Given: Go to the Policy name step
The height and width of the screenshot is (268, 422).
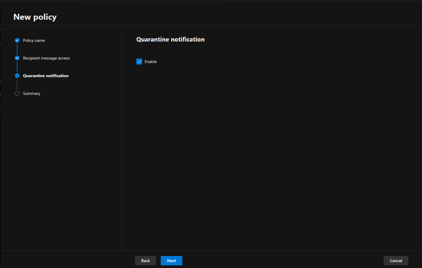Looking at the screenshot, I should tap(34, 40).
